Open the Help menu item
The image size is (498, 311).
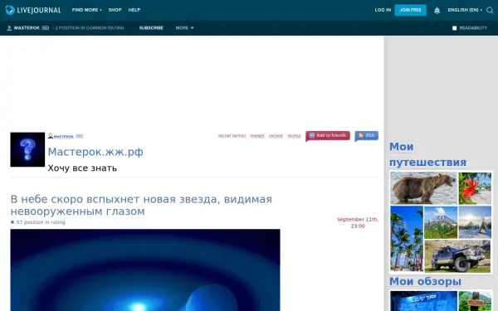tap(134, 10)
